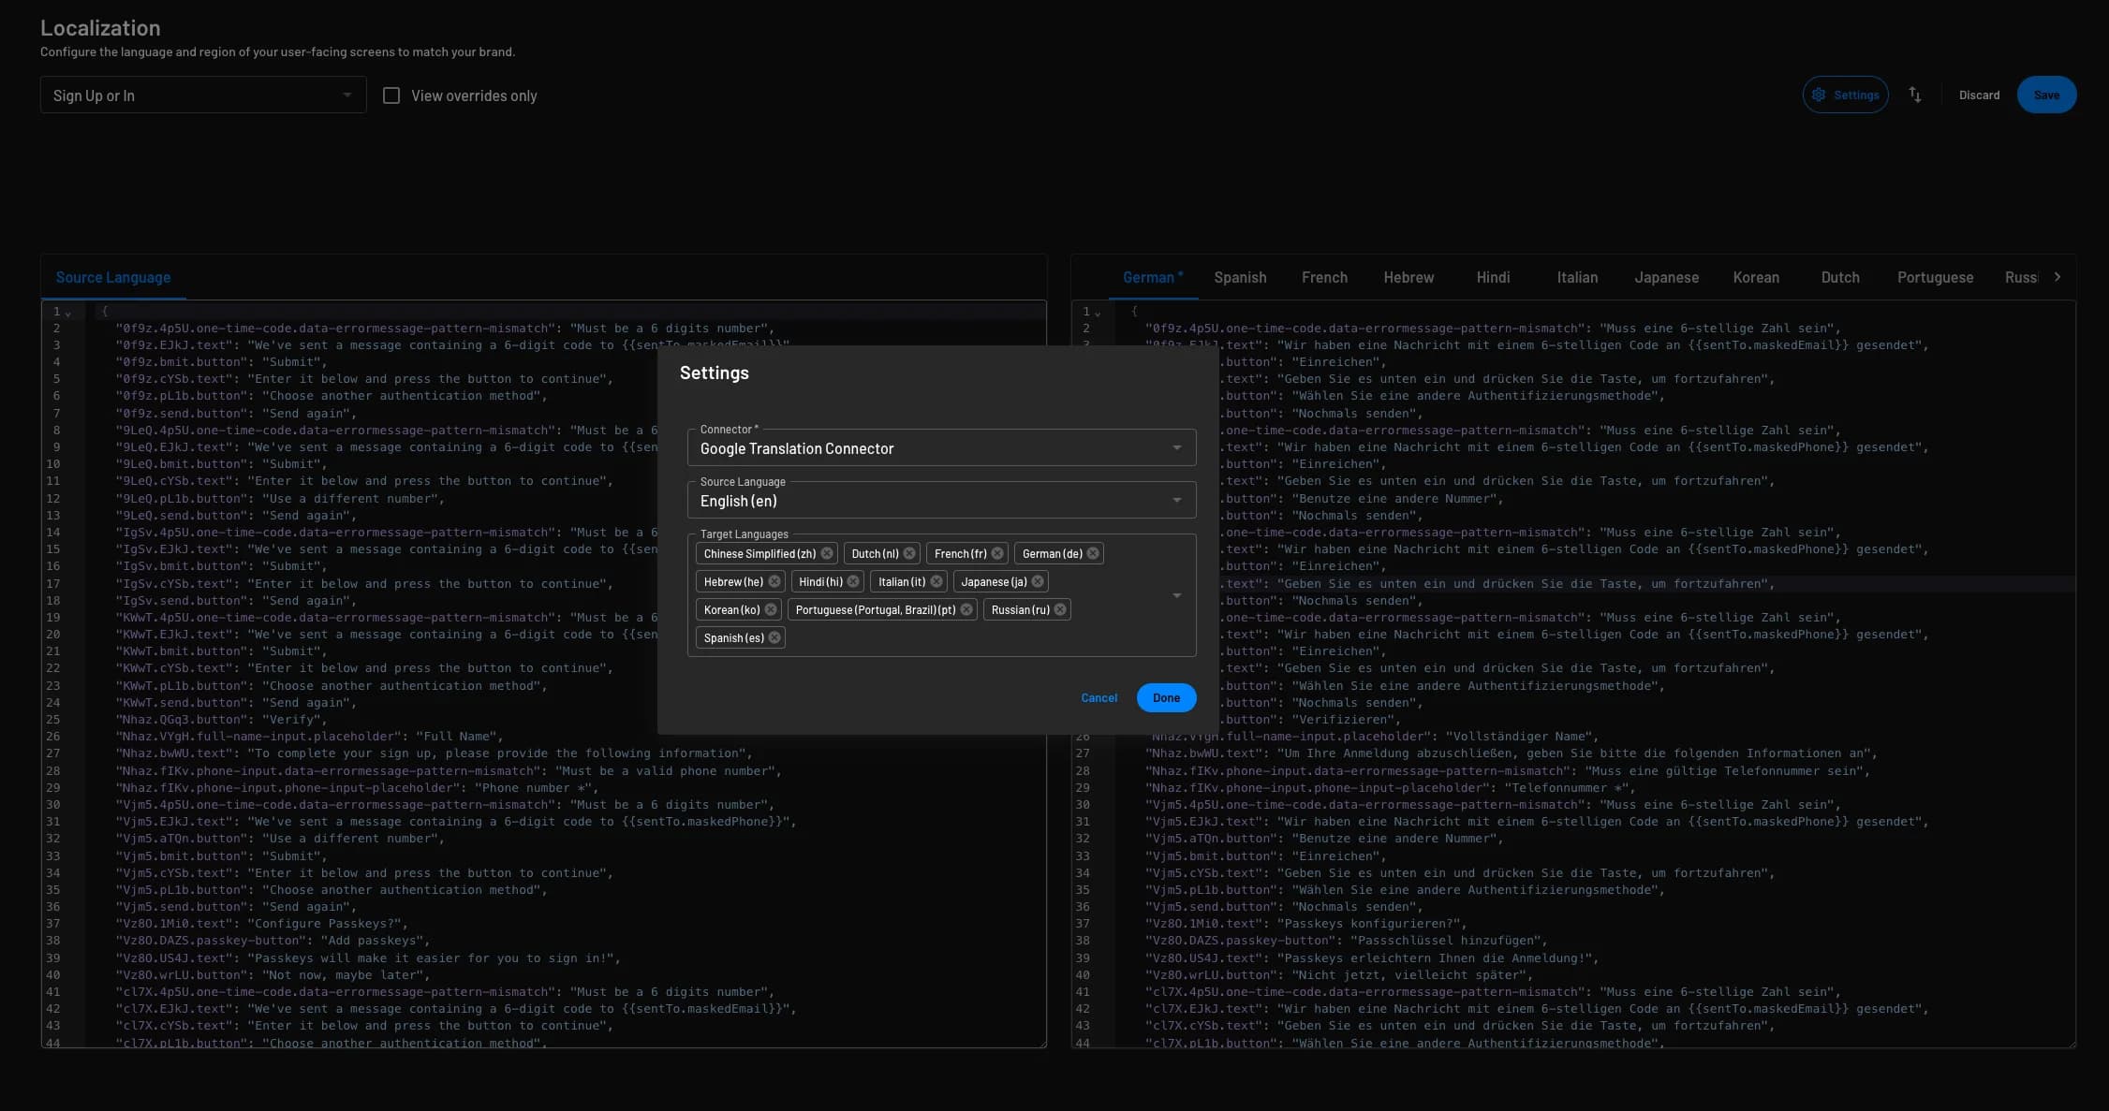
Task: Open the Connector dropdown
Action: point(1177,447)
